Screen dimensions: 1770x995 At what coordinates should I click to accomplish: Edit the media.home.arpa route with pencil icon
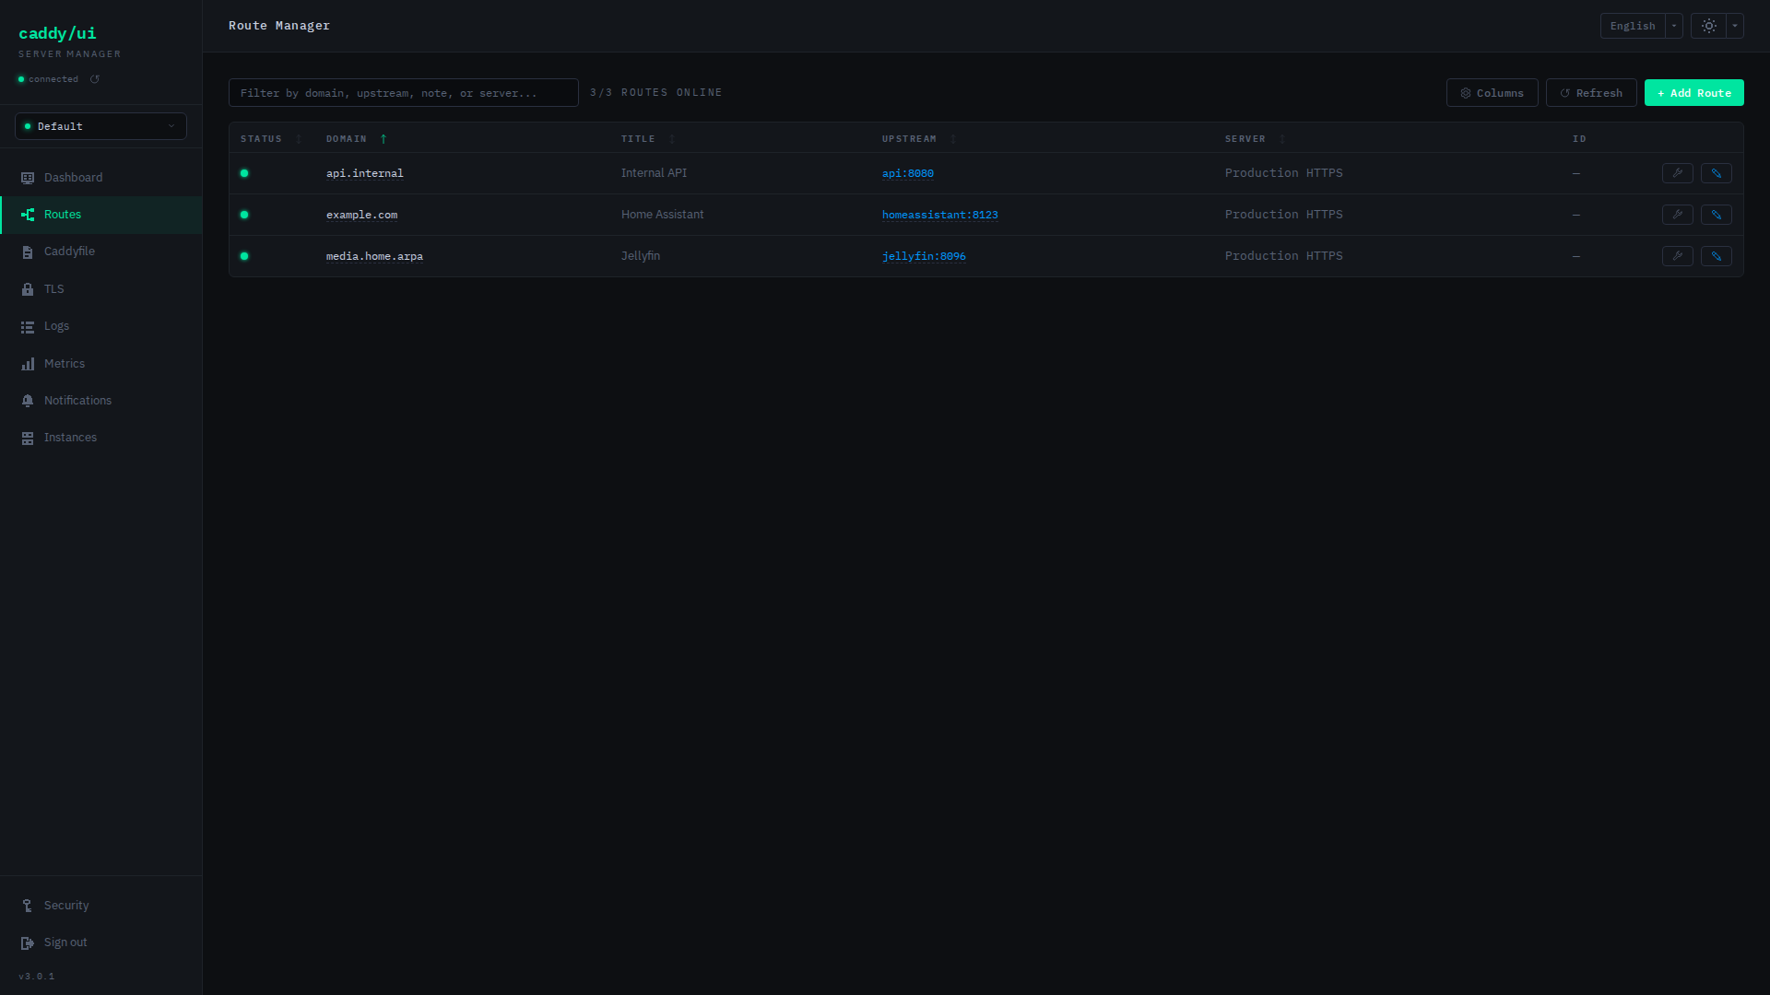tap(1716, 256)
